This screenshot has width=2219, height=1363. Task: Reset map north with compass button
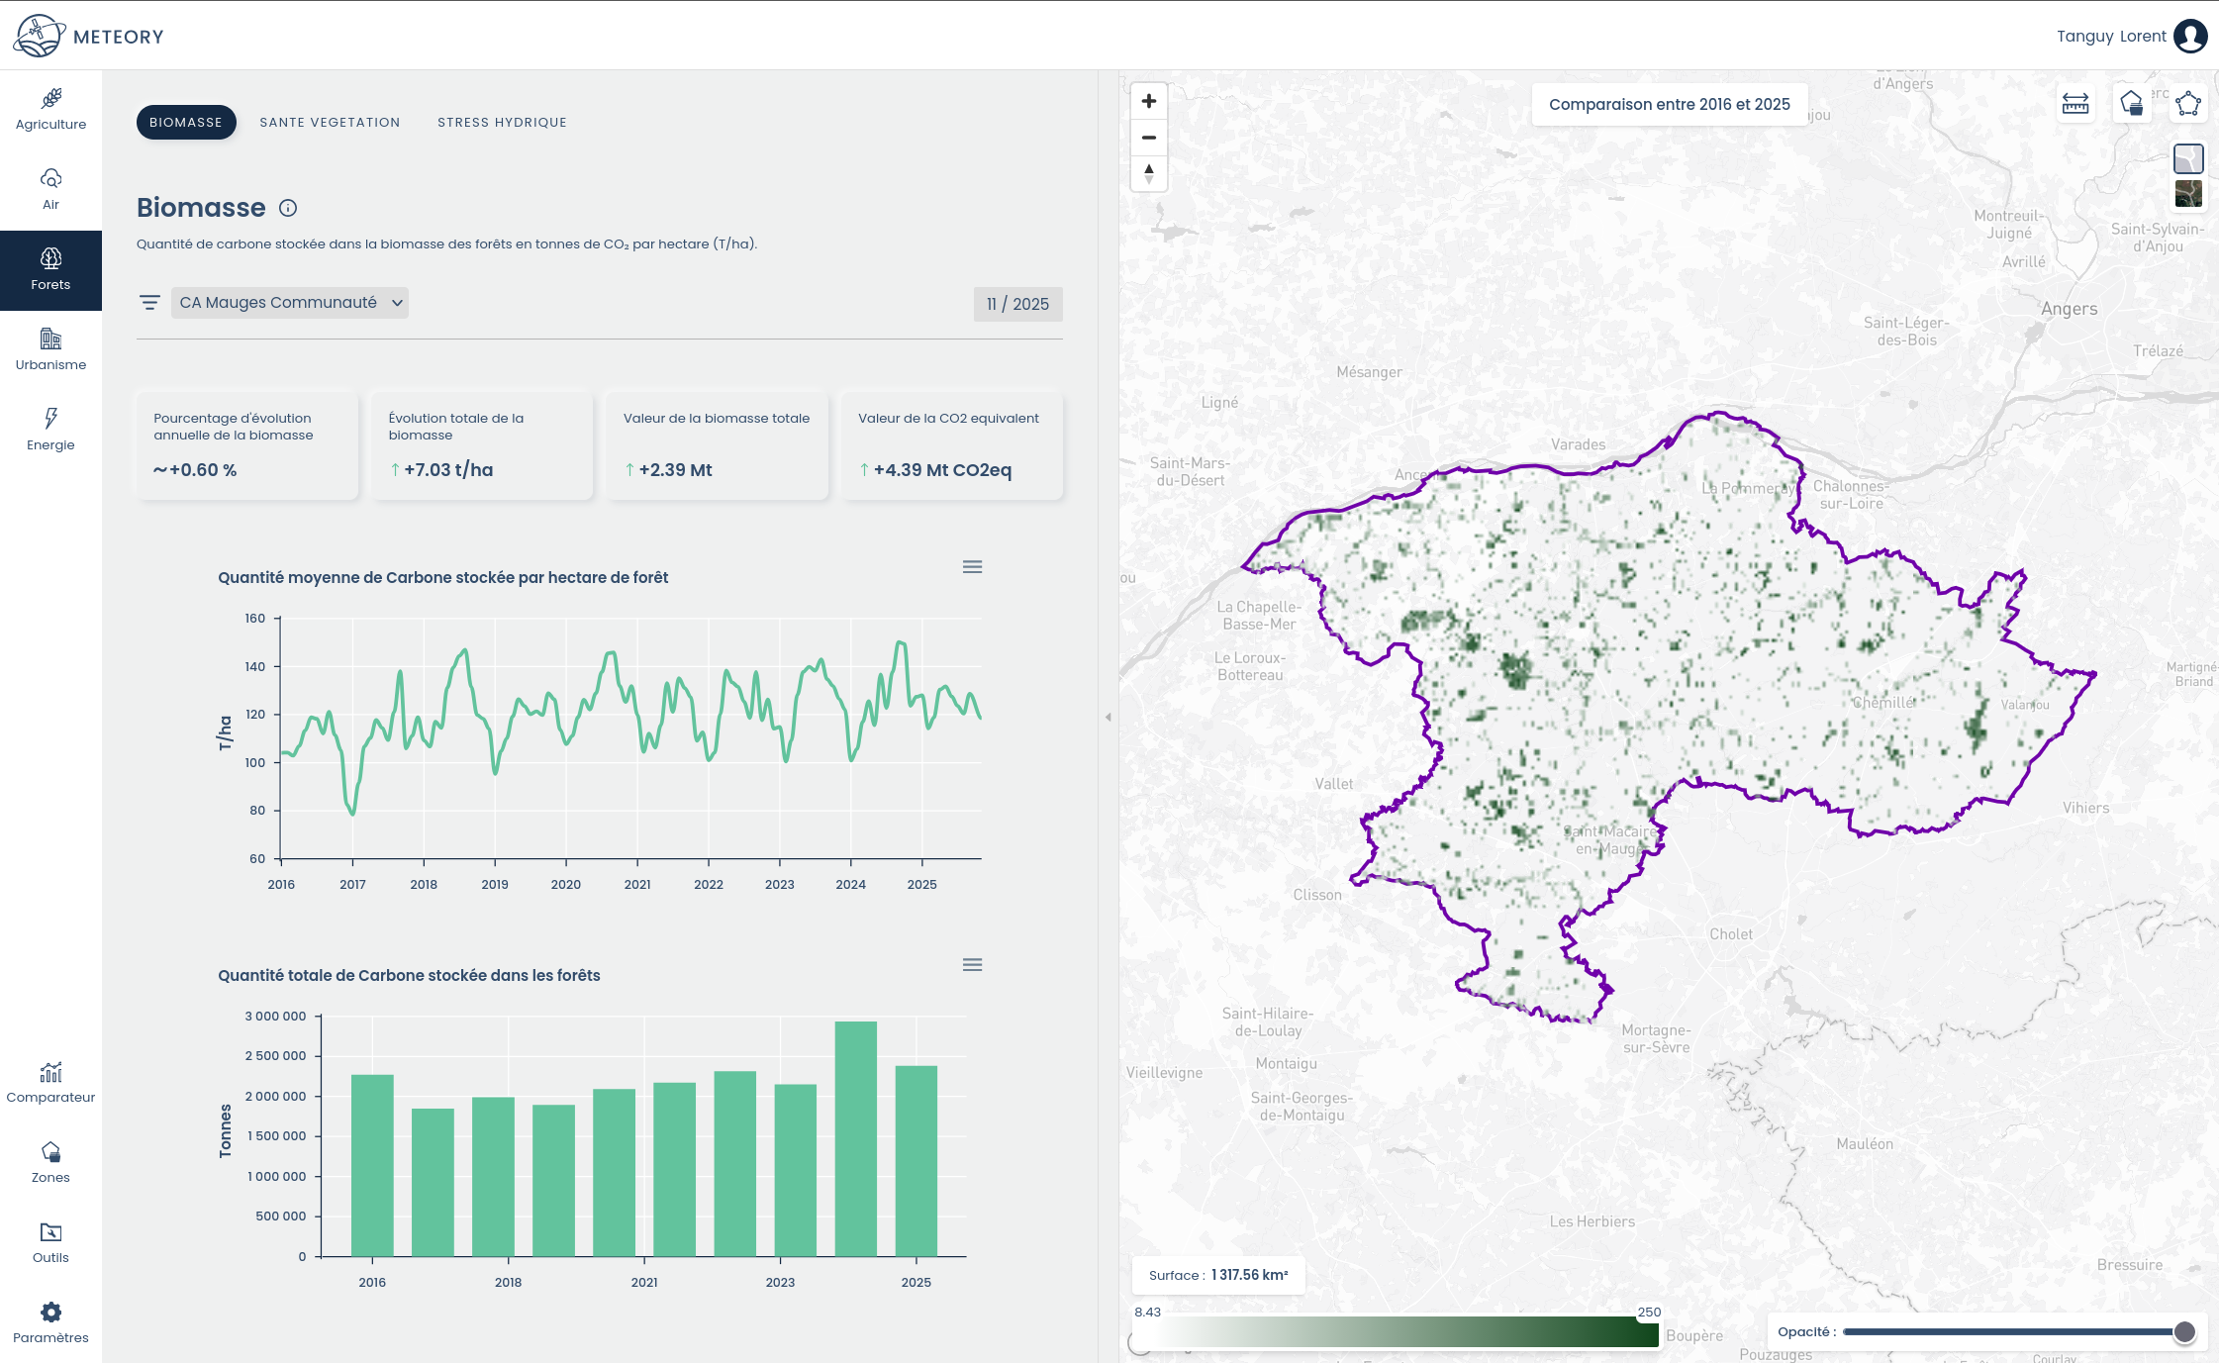[1148, 173]
